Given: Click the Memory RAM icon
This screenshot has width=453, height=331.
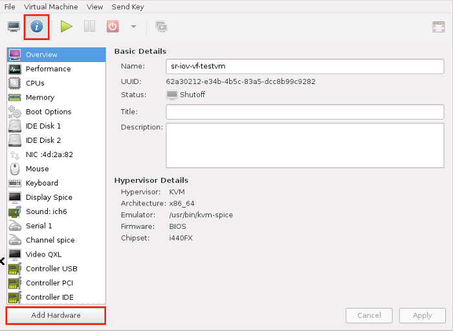Looking at the screenshot, I should coord(15,98).
